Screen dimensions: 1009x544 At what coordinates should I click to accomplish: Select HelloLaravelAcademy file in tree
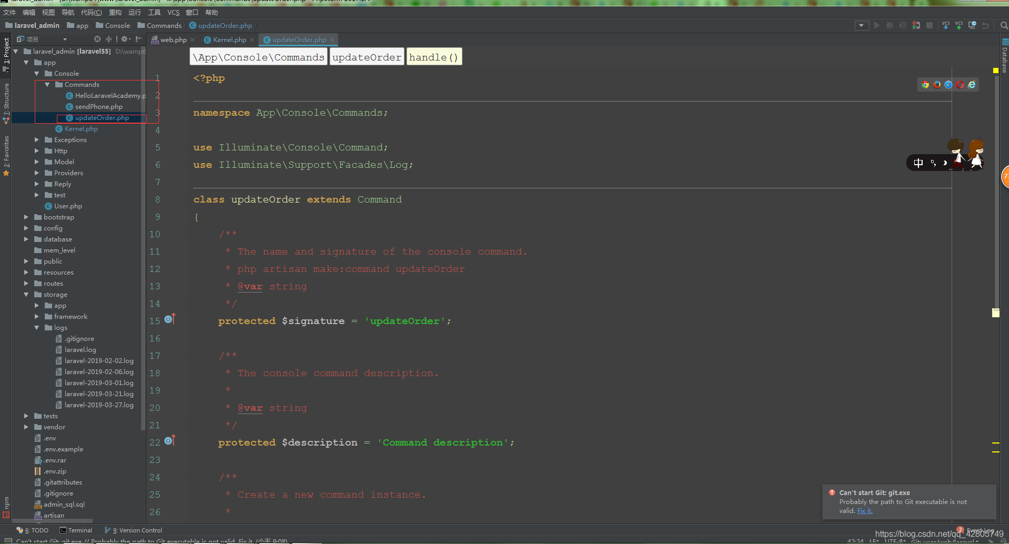pos(106,95)
